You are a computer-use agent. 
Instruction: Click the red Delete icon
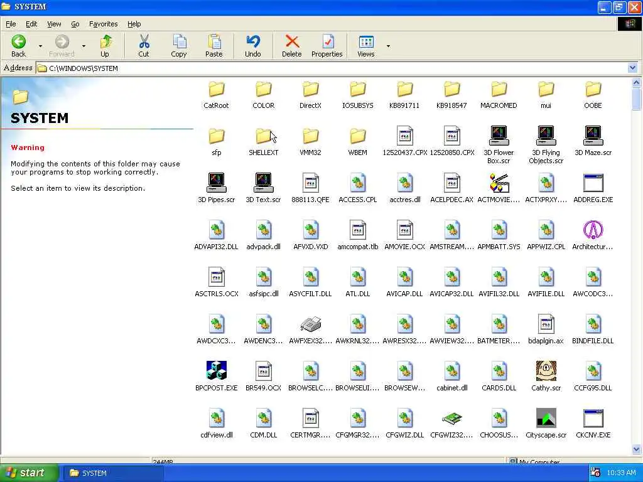[x=292, y=41]
